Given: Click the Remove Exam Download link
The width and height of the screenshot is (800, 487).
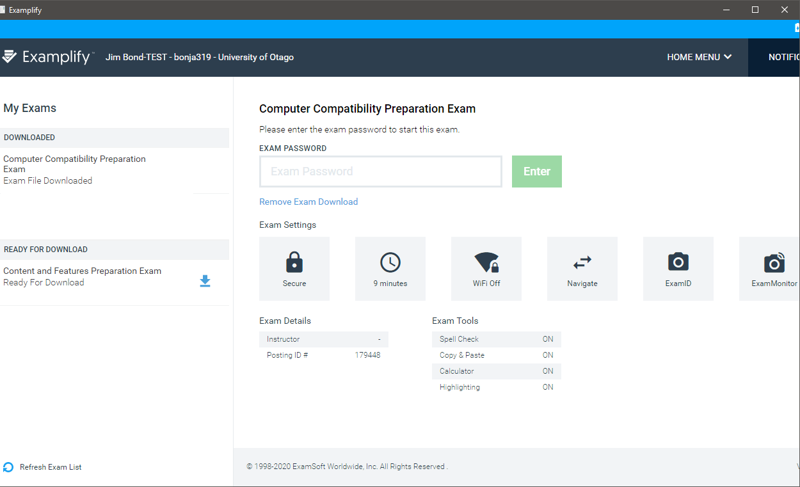Looking at the screenshot, I should coord(308,202).
